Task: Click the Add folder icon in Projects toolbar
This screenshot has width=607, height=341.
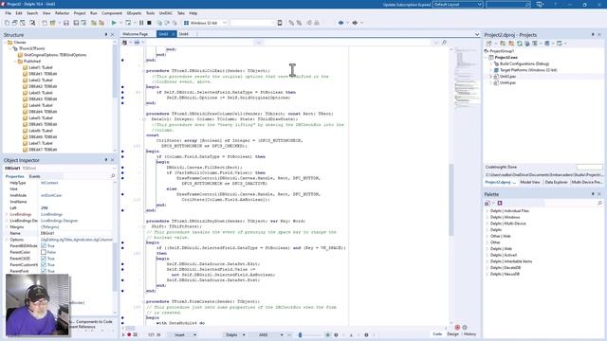Action: [503, 44]
